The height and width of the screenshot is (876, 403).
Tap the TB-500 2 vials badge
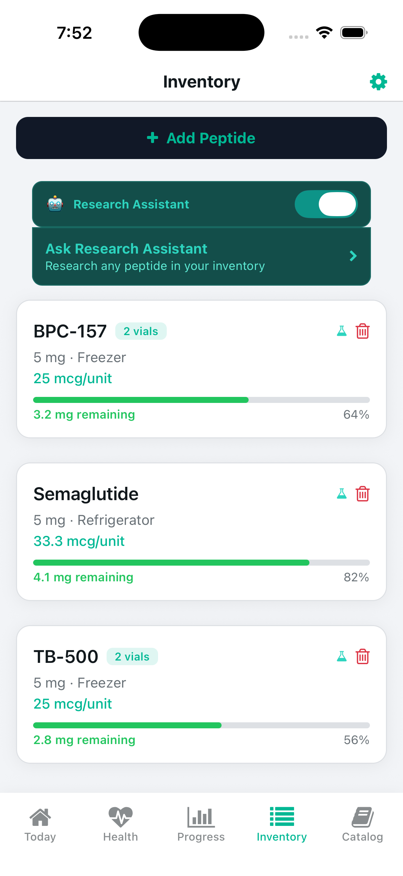click(x=132, y=656)
